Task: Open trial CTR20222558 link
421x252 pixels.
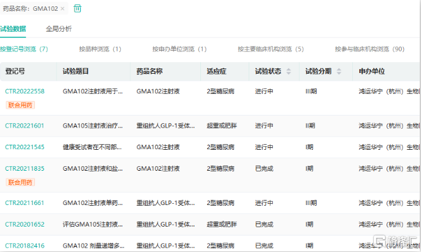Action: click(x=25, y=91)
